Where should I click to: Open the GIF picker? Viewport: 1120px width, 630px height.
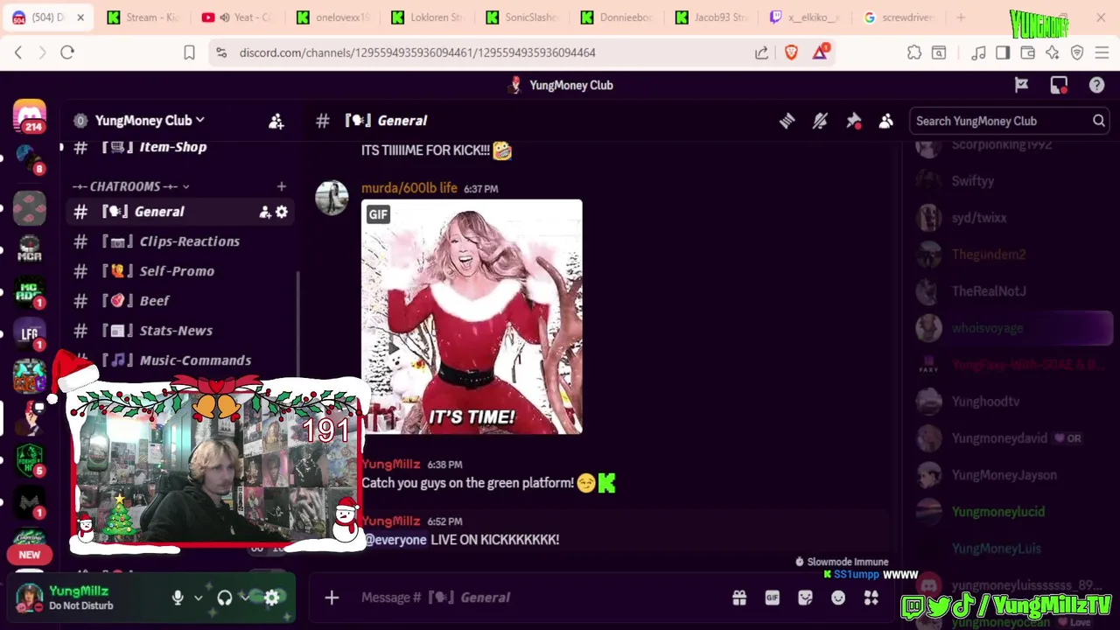pos(772,598)
